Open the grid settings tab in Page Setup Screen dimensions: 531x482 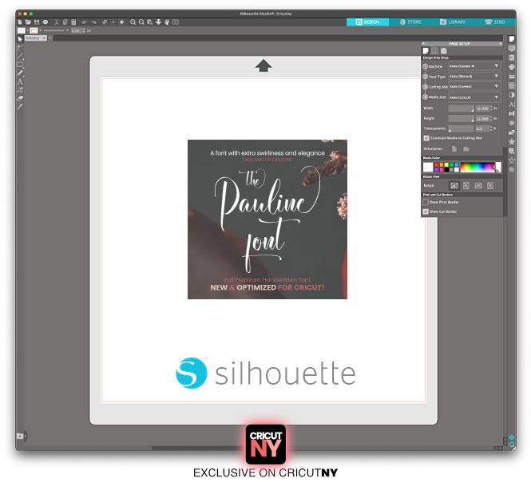(x=434, y=51)
